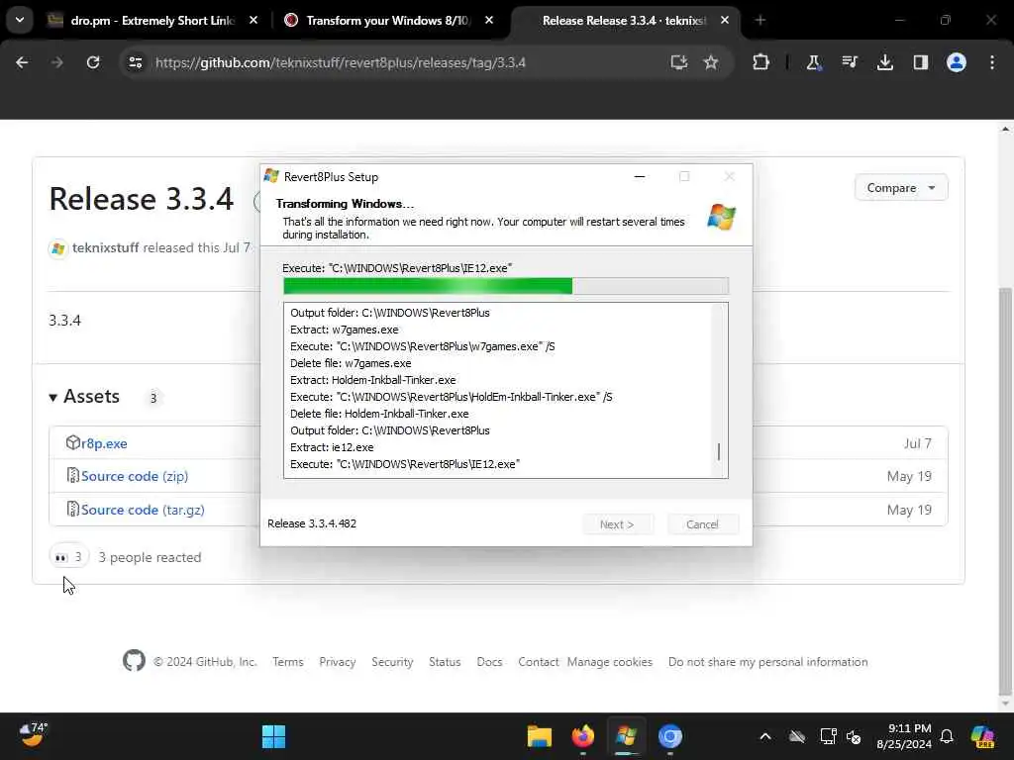Open the teknixstuff author link
The height and width of the screenshot is (760, 1014).
click(105, 247)
